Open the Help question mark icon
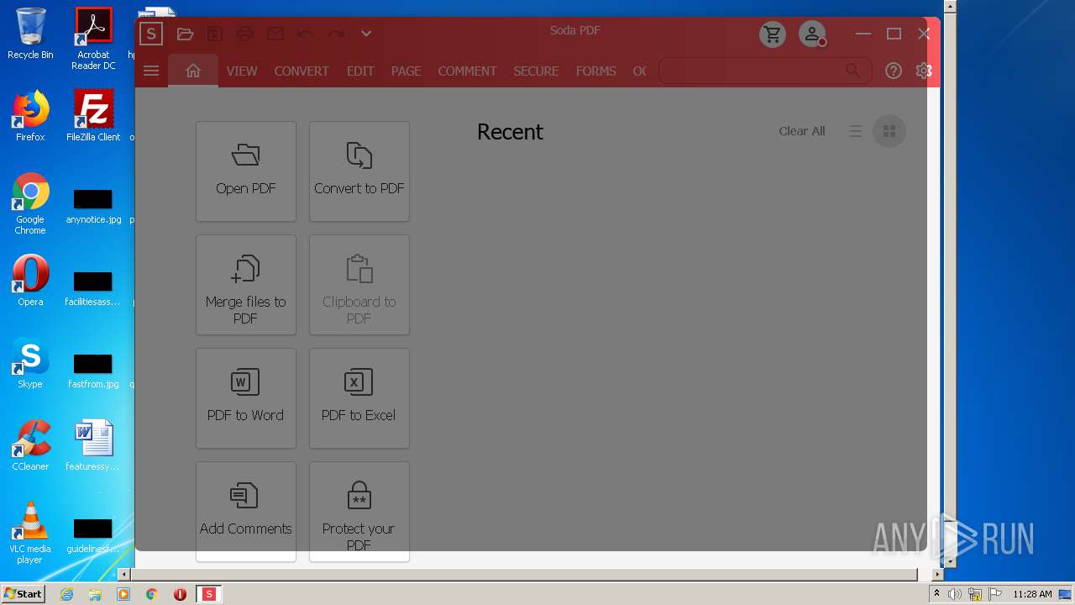 click(894, 71)
